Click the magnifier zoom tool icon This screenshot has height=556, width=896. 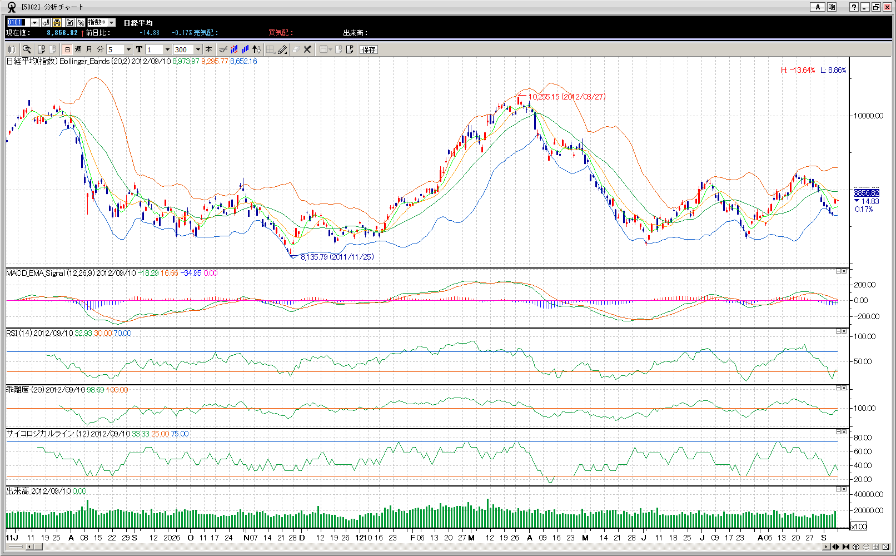tap(26, 49)
